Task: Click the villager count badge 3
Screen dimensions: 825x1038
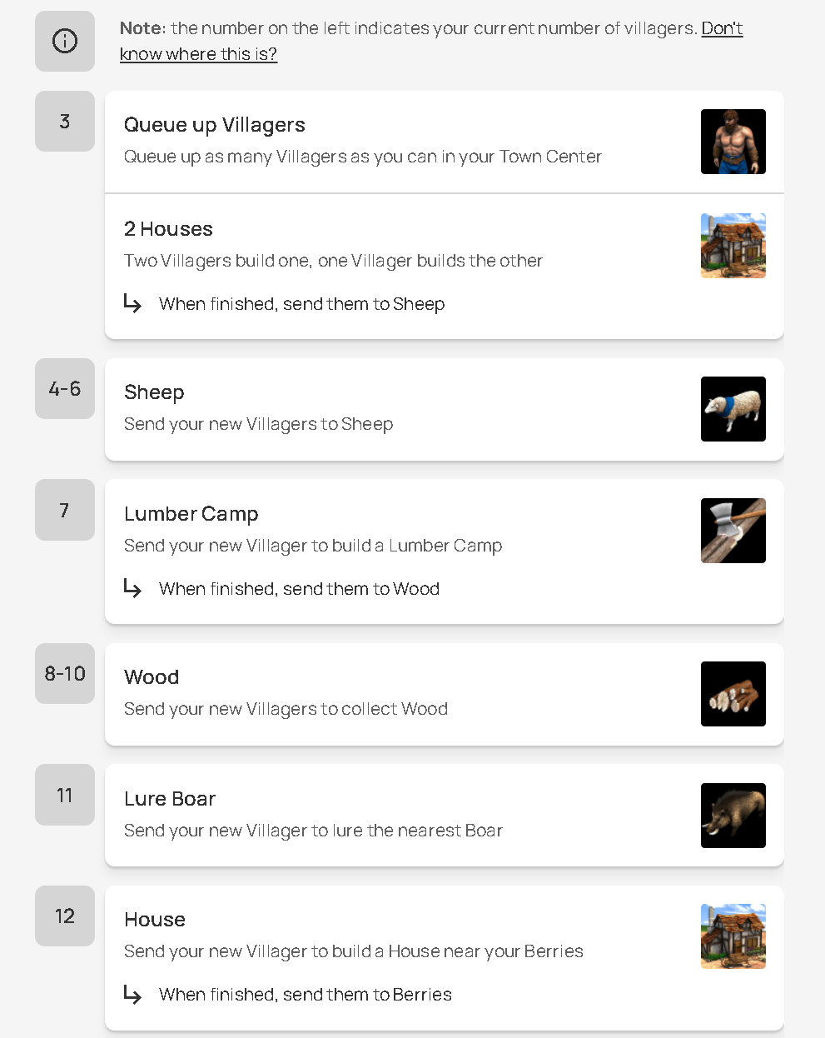Action: coord(65,122)
